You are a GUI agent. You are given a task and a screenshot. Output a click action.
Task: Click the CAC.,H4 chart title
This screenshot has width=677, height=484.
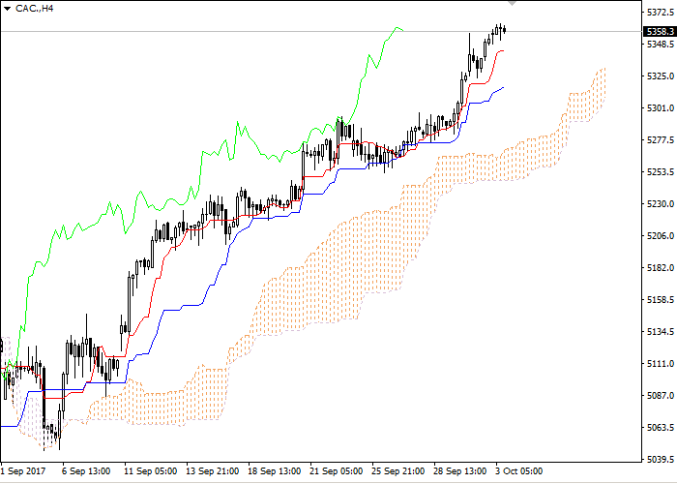[34, 9]
